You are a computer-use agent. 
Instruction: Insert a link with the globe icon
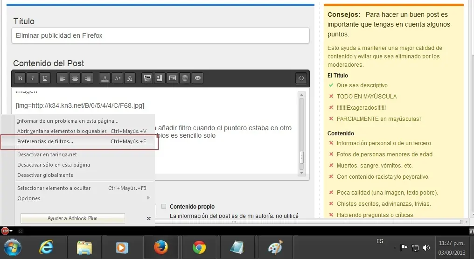(x=185, y=78)
